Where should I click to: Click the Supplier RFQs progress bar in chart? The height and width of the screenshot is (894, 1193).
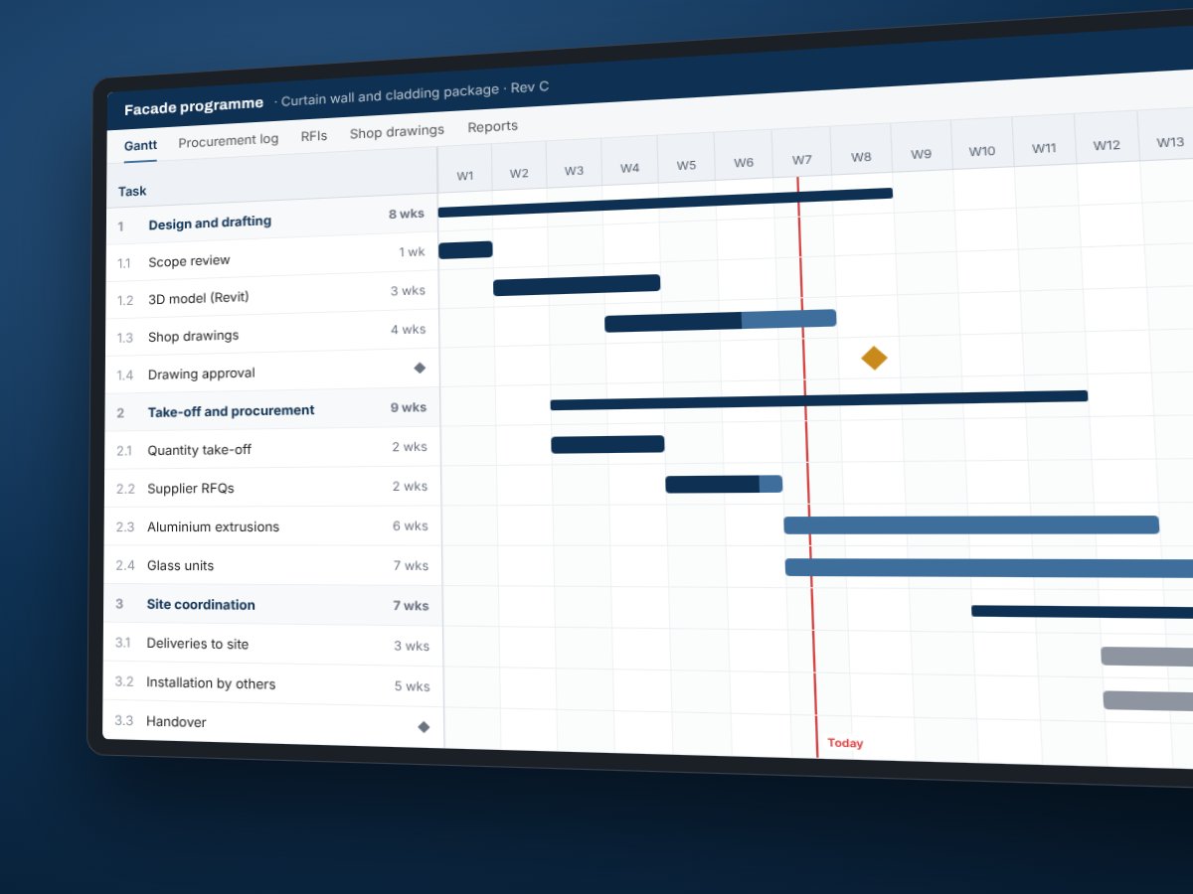(x=724, y=484)
